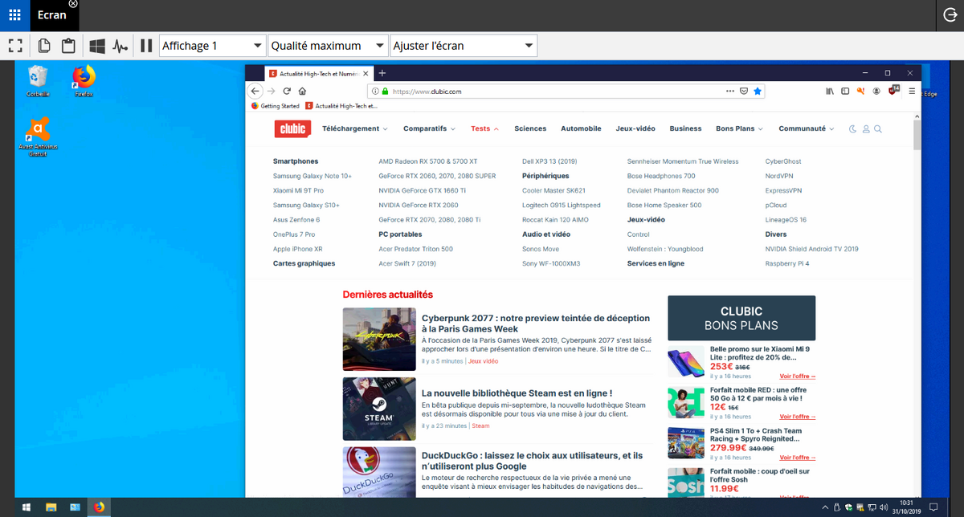Send the Windows key via toolbar icon
This screenshot has height=517, width=964.
97,46
